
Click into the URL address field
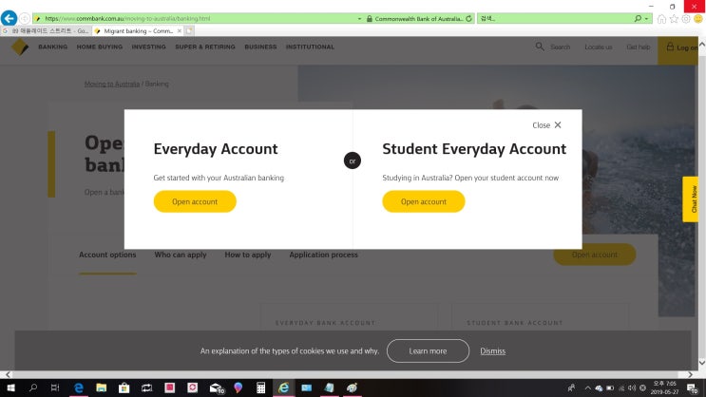coord(198,18)
